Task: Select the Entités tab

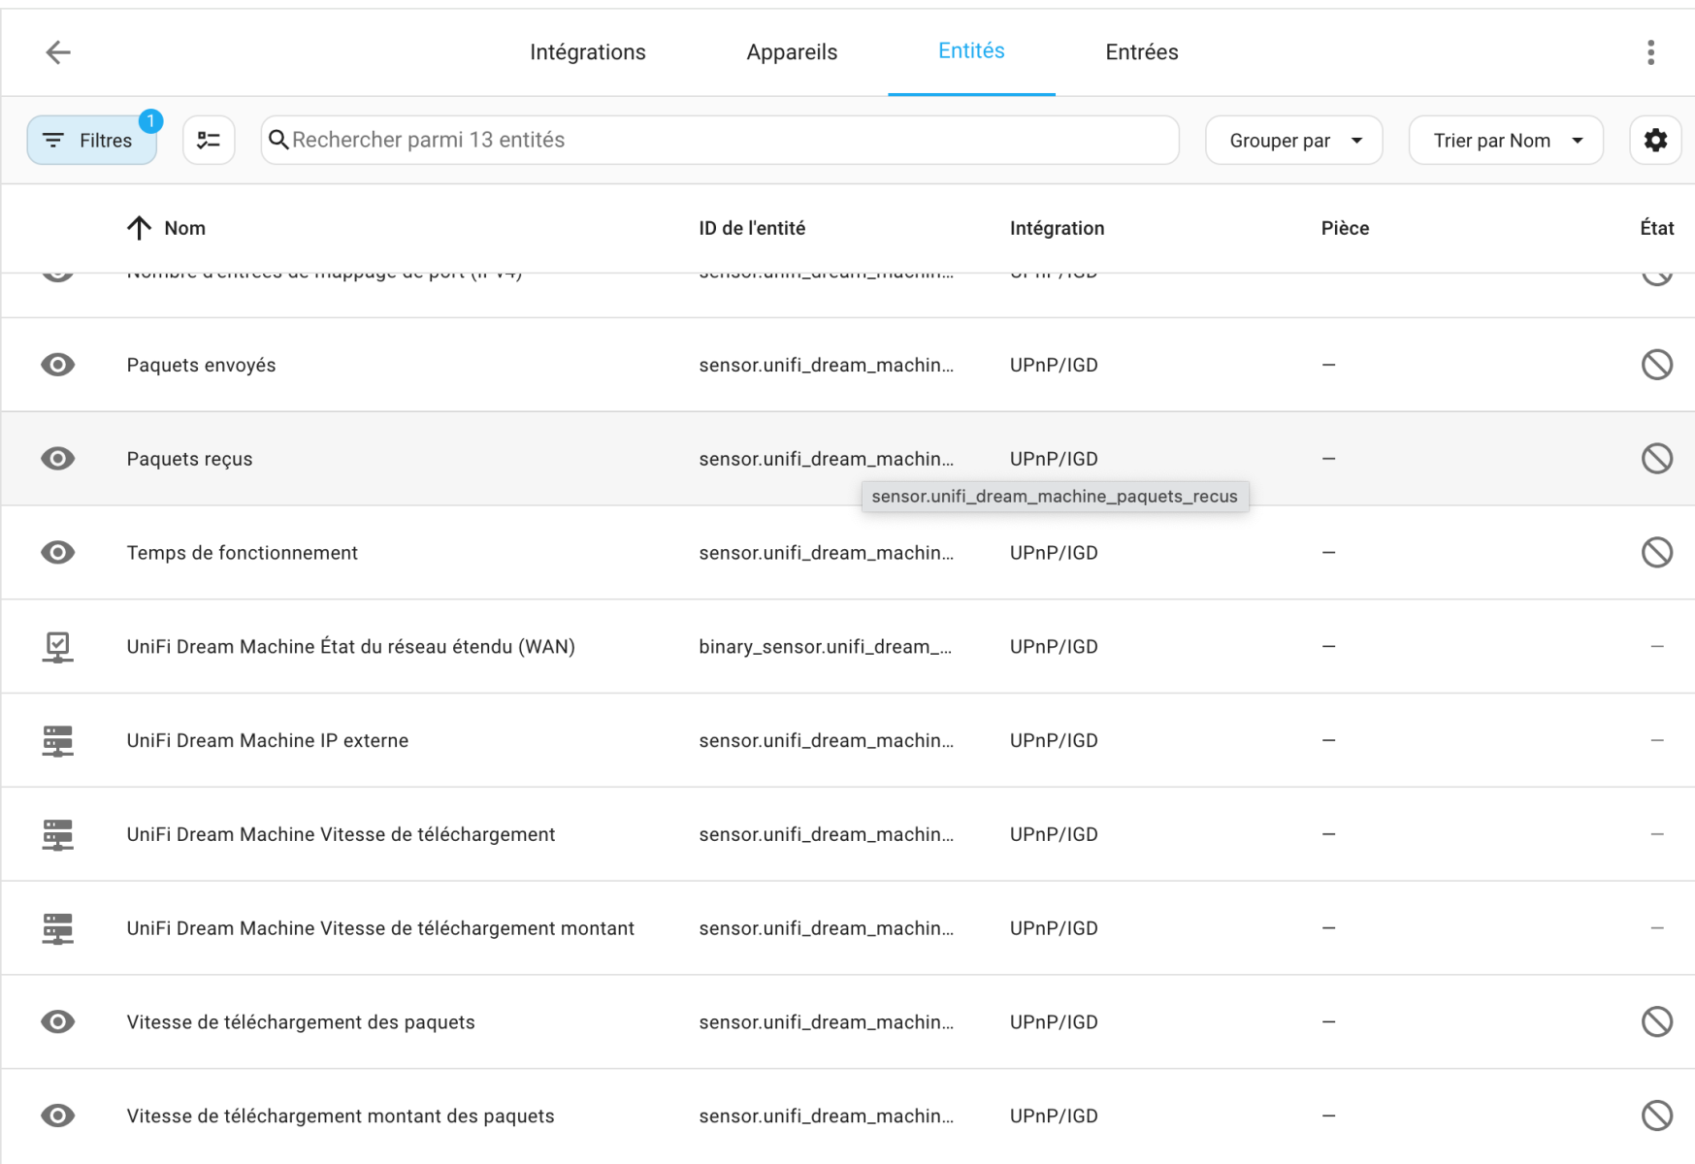Action: (971, 51)
